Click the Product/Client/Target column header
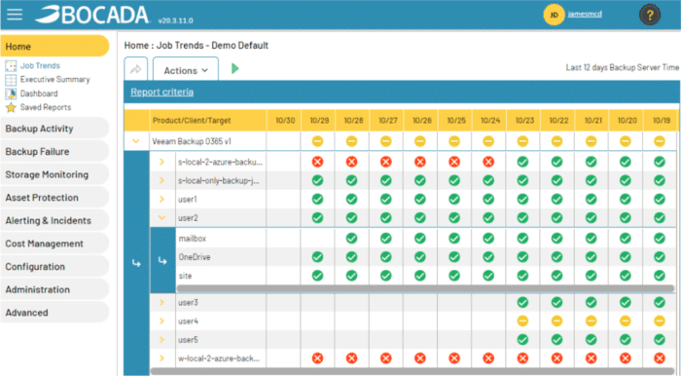This screenshot has height=377, width=681. pos(207,121)
